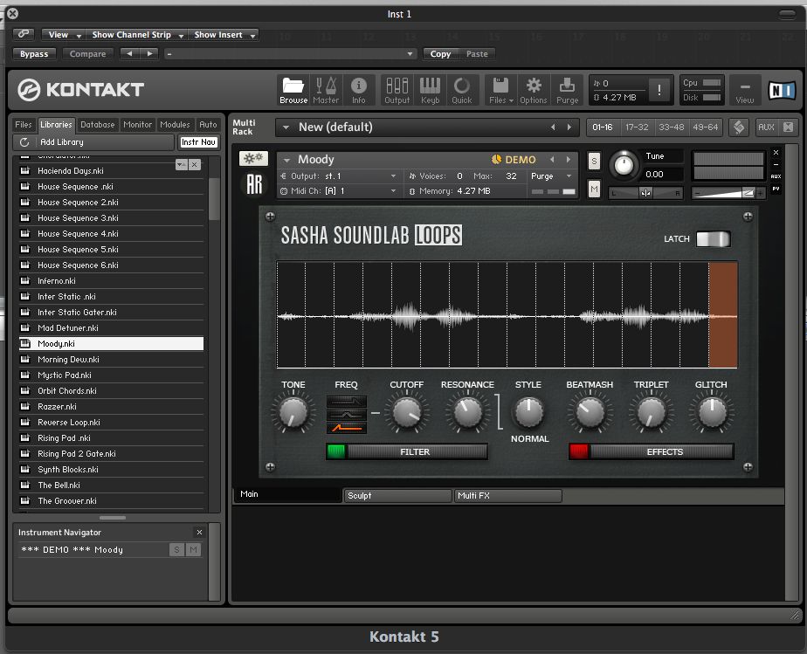This screenshot has width=807, height=654.
Task: Switch to the Files browser tab
Action: (24, 125)
